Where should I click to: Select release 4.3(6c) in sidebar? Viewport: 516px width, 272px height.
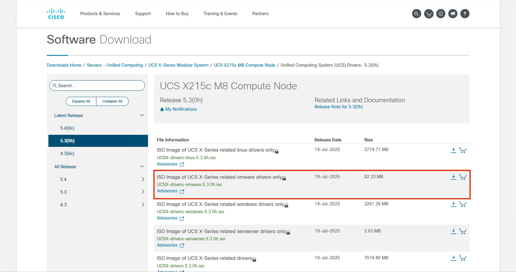67,153
